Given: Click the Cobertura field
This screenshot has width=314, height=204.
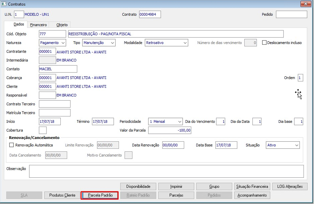Looking at the screenshot, I should pyautogui.click(x=43, y=130).
